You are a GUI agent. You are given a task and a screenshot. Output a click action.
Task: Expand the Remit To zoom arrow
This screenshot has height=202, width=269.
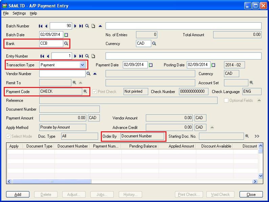[81, 83]
